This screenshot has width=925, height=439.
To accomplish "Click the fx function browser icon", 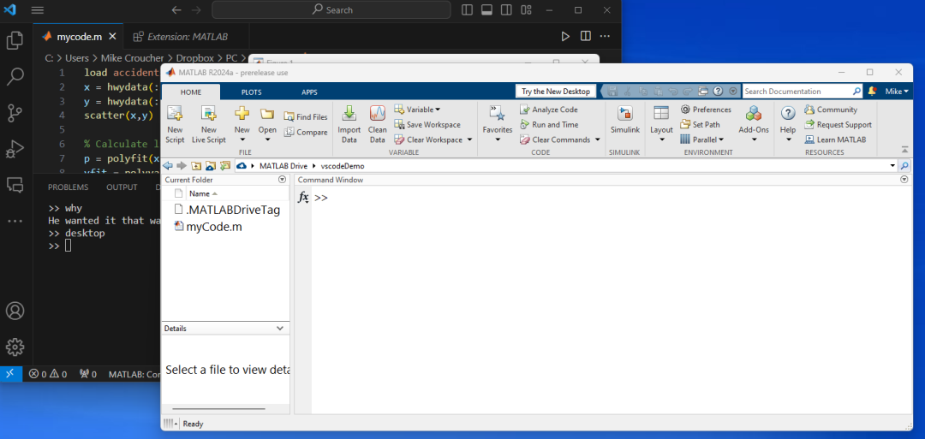I will pyautogui.click(x=303, y=198).
